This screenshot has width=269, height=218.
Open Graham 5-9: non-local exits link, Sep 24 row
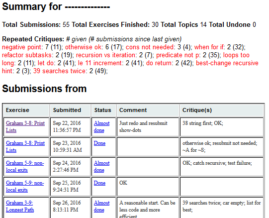pyautogui.click(x=25, y=166)
